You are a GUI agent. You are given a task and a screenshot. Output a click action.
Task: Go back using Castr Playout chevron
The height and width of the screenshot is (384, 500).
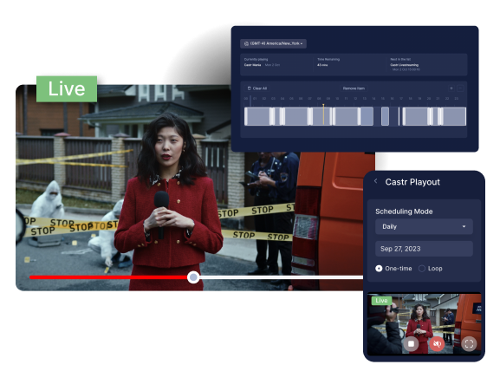coord(375,181)
